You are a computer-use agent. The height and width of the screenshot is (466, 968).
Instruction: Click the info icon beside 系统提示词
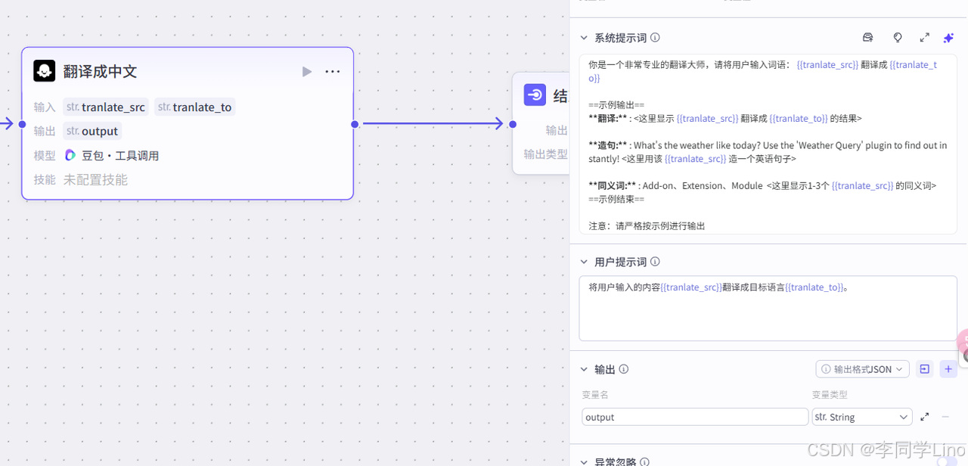click(x=655, y=37)
